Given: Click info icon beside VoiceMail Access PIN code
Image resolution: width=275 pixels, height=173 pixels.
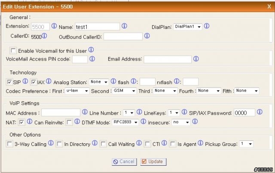Looking at the screenshot, I should 92,59.
